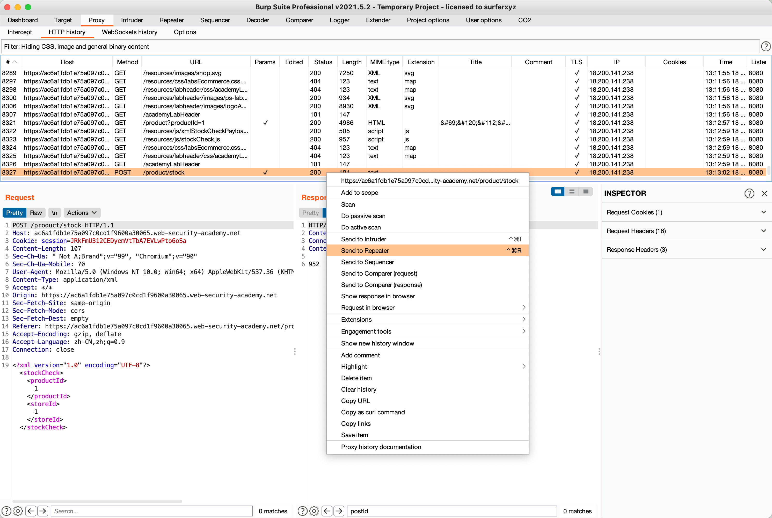Expand Response Headers (3) section
Screen dimensions: 772x518
click(687, 250)
